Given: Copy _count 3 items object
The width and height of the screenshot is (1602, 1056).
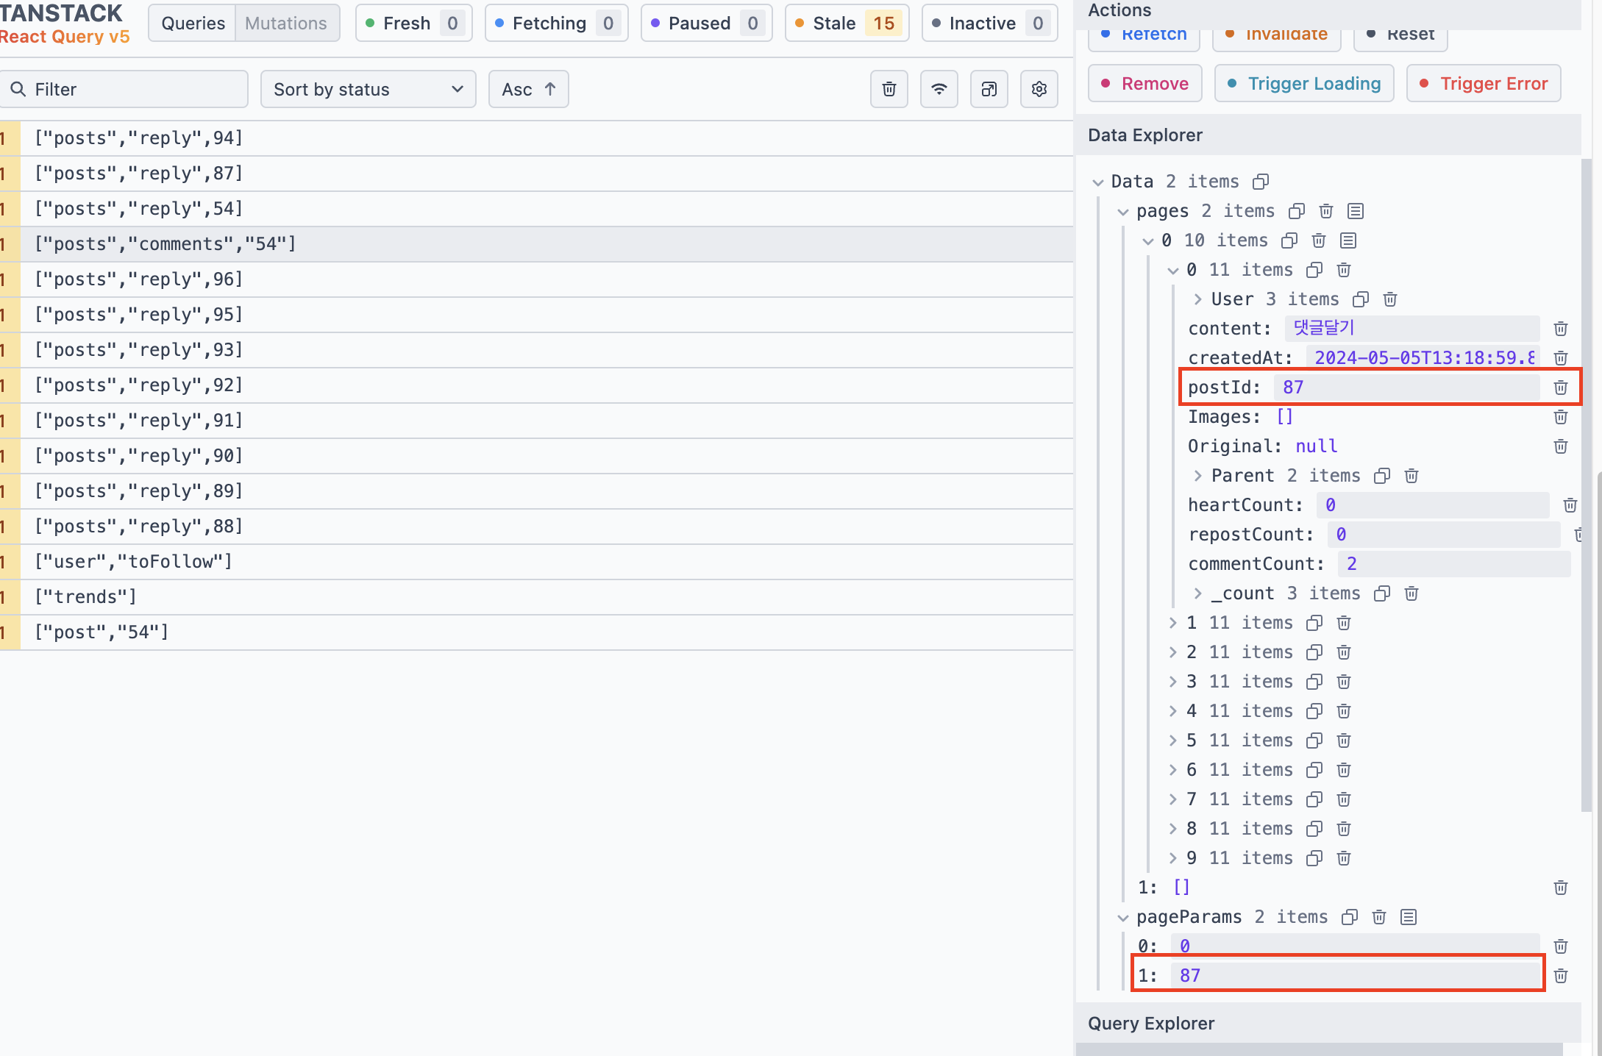Looking at the screenshot, I should (1382, 593).
